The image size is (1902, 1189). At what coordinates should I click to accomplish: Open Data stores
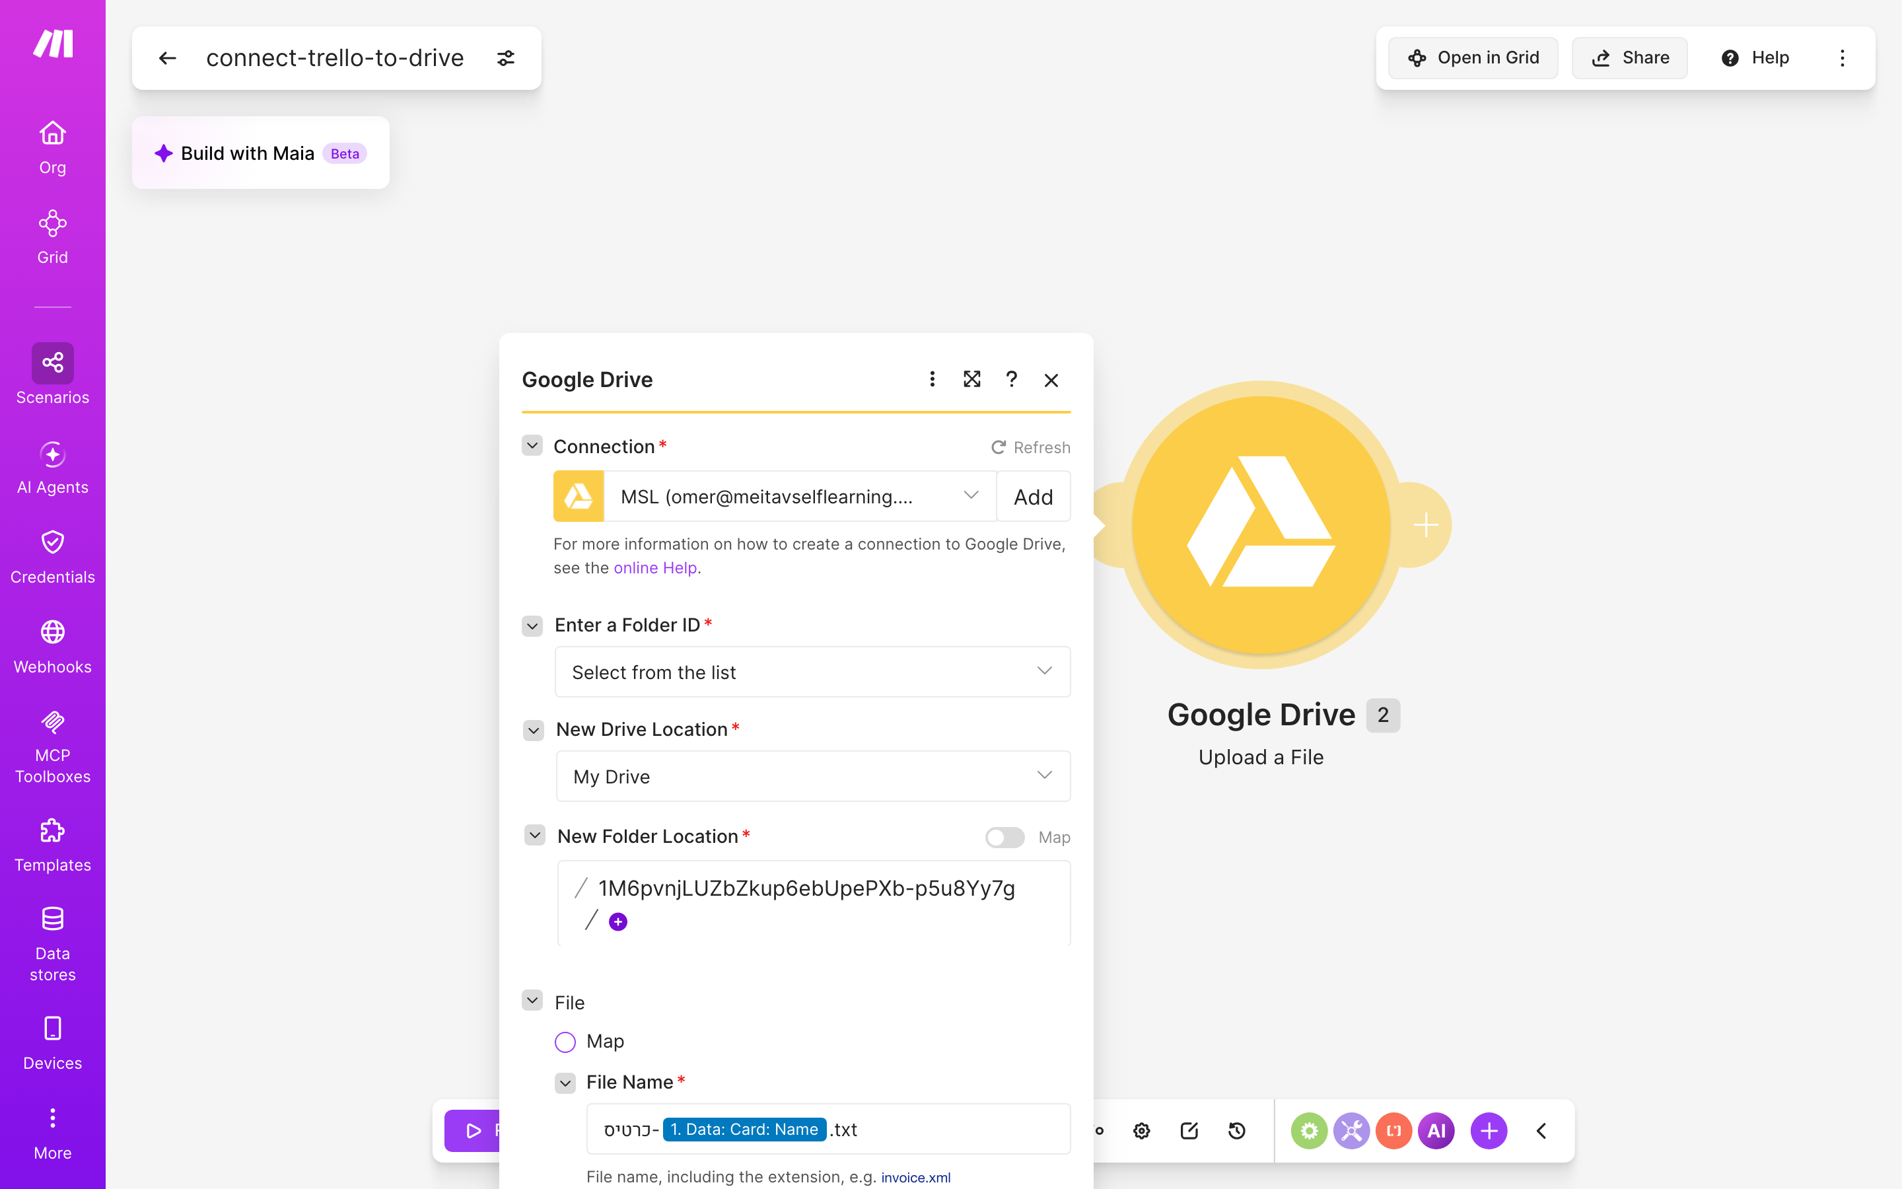[x=53, y=945]
